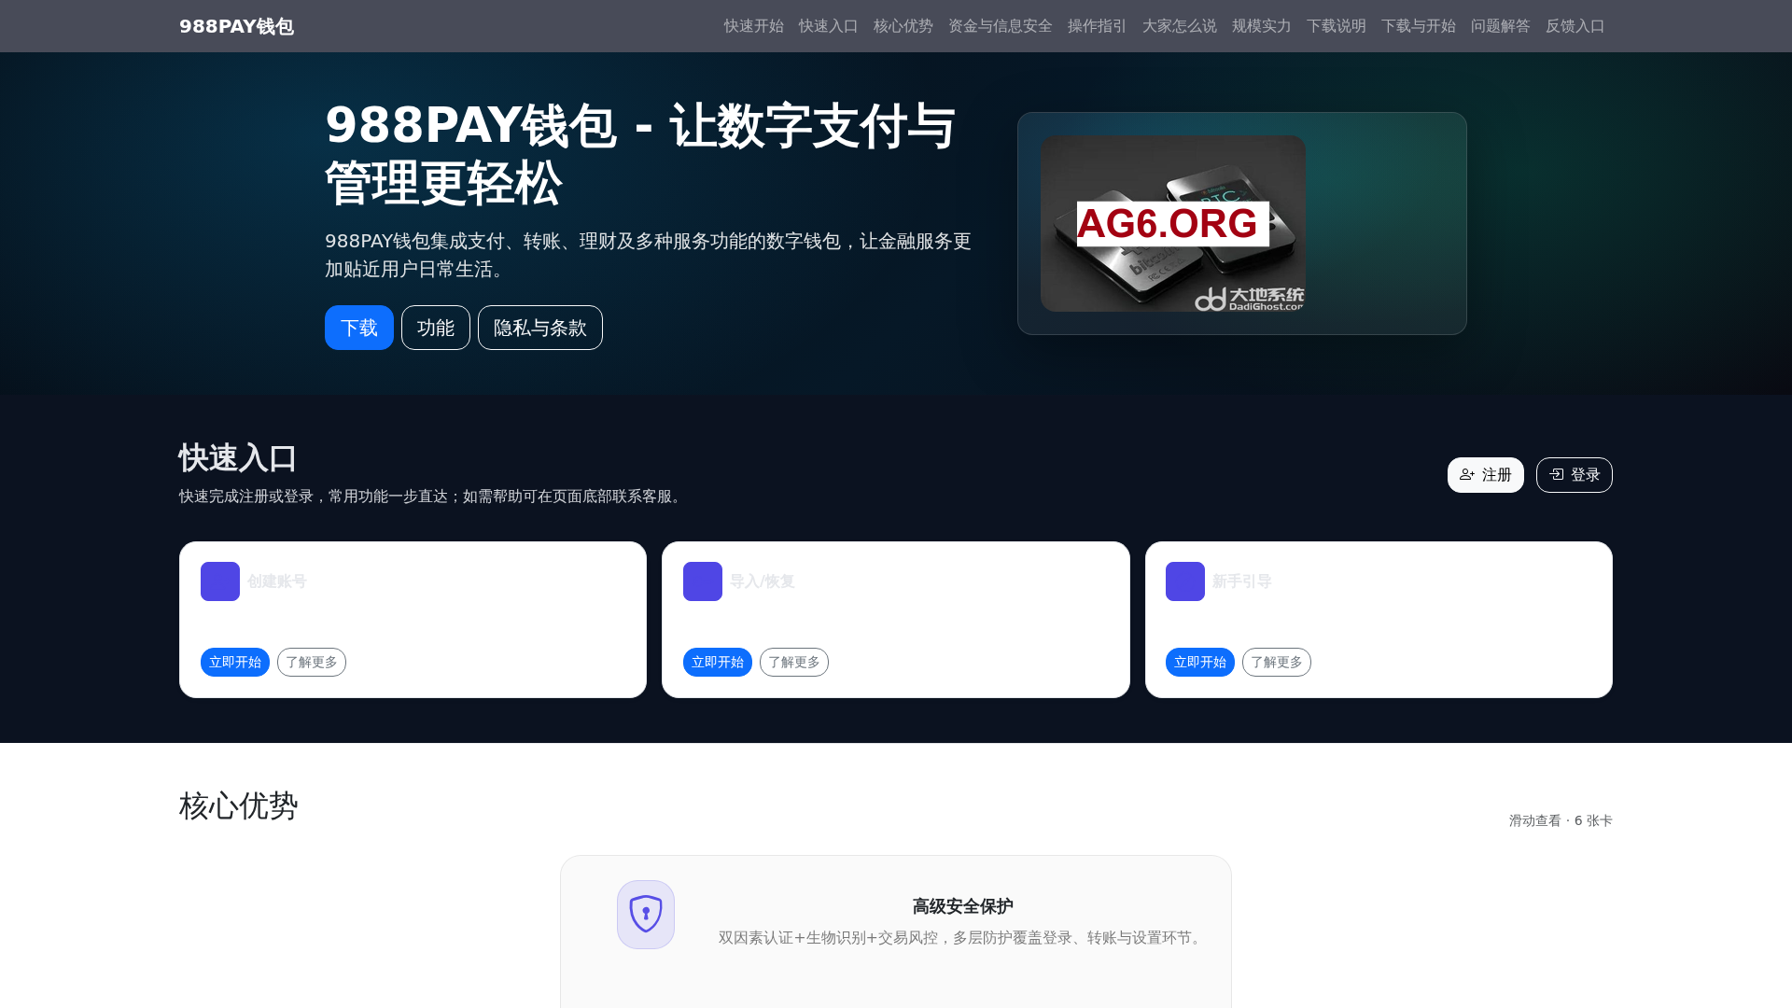Click the 新手引导 card title
This screenshot has height=1008, width=1792.
(1242, 581)
